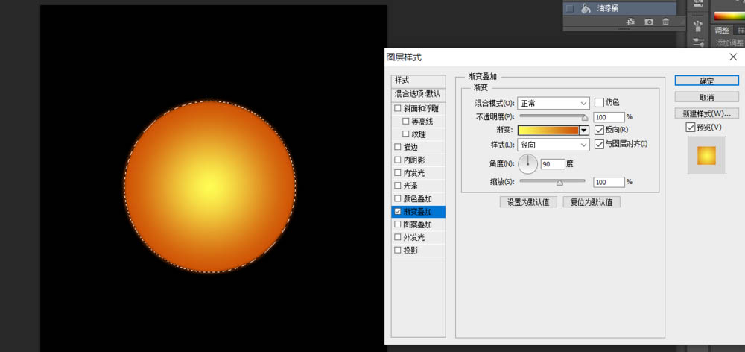
Task: Click the 图层样式 dialog title text
Action: tap(404, 57)
